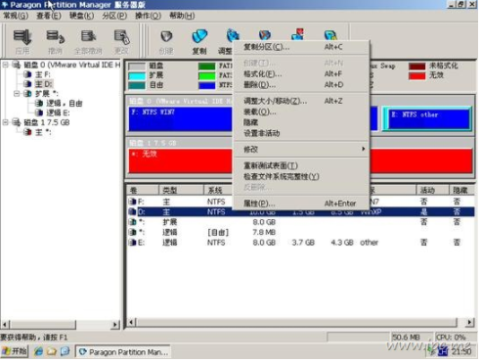482x363 pixels.
Task: Open the 操作(O) menu
Action: pos(148,16)
